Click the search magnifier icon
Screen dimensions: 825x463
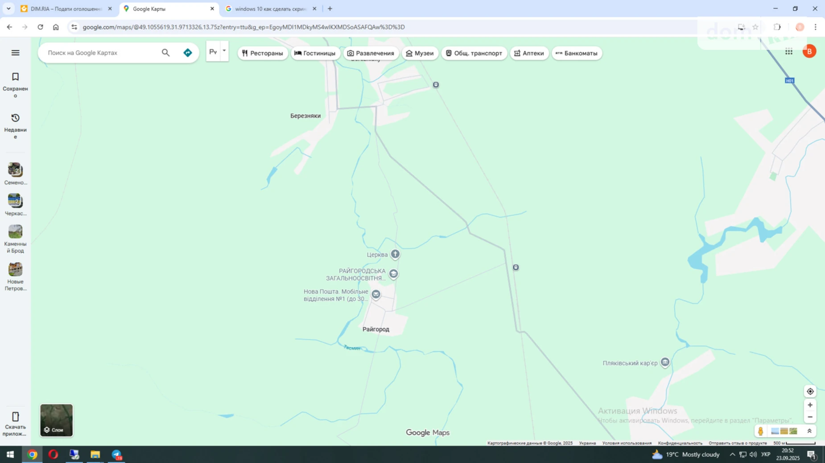[x=165, y=53]
